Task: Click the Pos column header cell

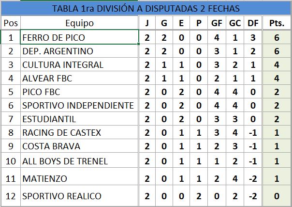Action: [x=10, y=23]
